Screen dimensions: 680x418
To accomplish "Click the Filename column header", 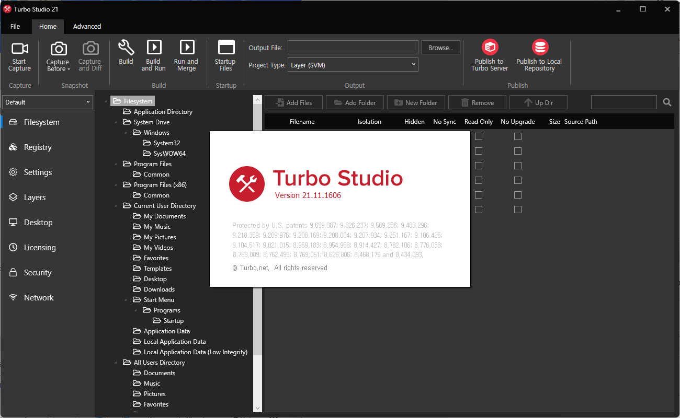I will pos(302,122).
